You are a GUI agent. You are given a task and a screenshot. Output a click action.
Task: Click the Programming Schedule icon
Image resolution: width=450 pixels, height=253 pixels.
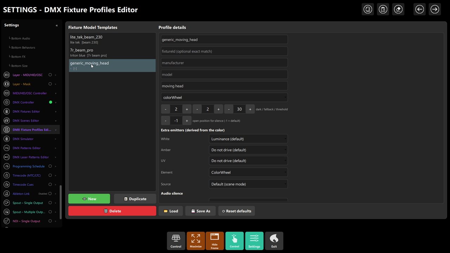pos(6,166)
